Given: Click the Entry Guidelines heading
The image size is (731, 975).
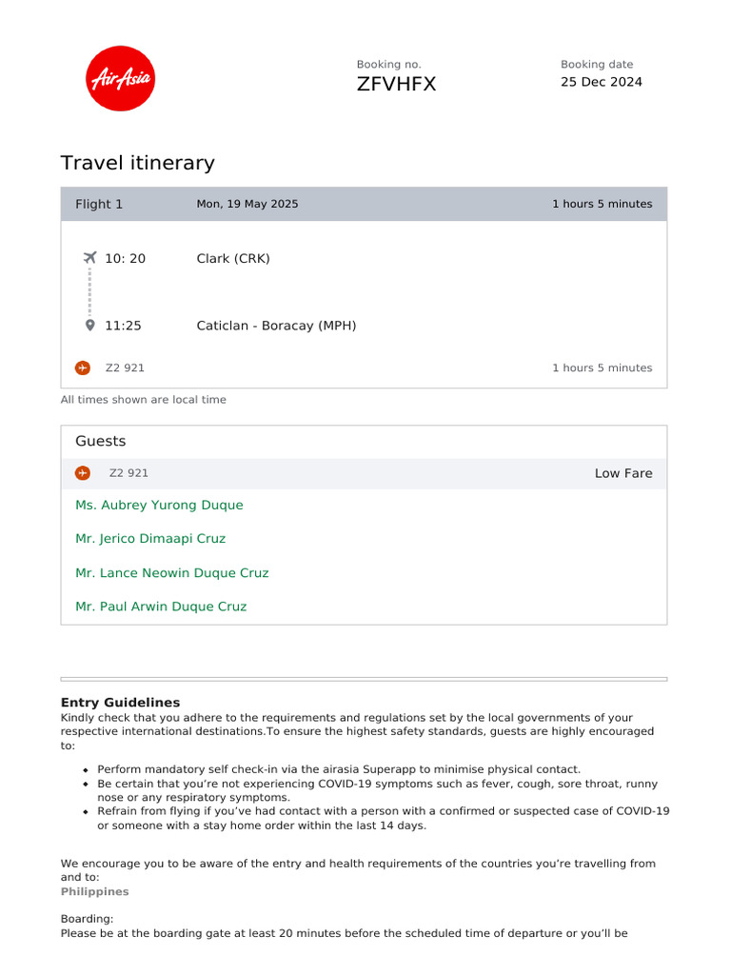Looking at the screenshot, I should pyautogui.click(x=120, y=703).
